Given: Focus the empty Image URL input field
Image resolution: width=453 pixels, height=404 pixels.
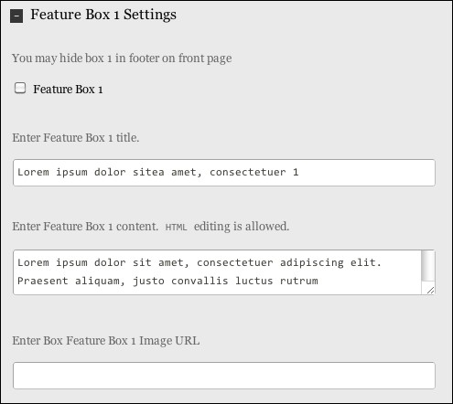Looking at the screenshot, I should tap(224, 376).
